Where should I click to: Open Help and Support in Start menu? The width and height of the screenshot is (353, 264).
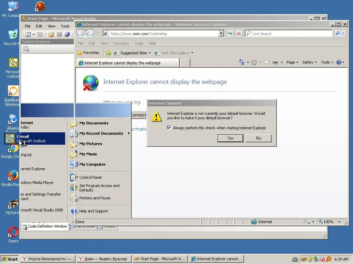(x=100, y=211)
